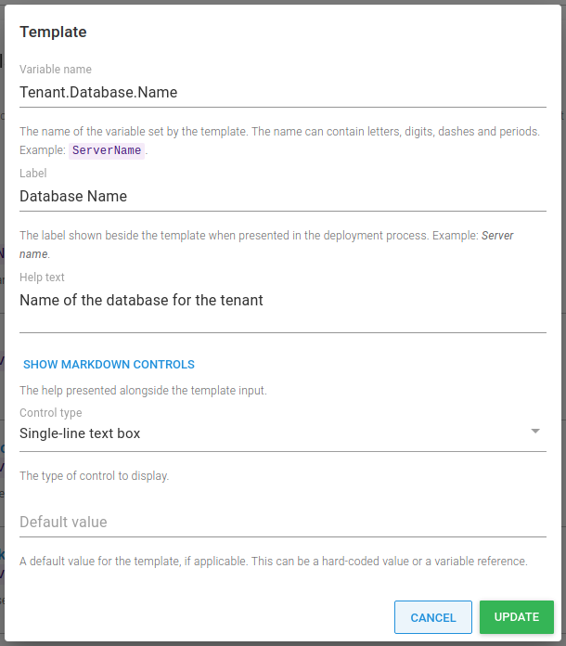Select the Help text textarea

[x=282, y=301]
